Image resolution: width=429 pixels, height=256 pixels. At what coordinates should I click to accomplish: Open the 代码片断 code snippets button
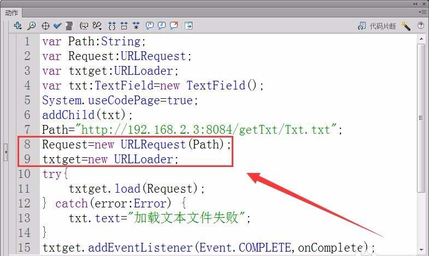click(x=377, y=26)
